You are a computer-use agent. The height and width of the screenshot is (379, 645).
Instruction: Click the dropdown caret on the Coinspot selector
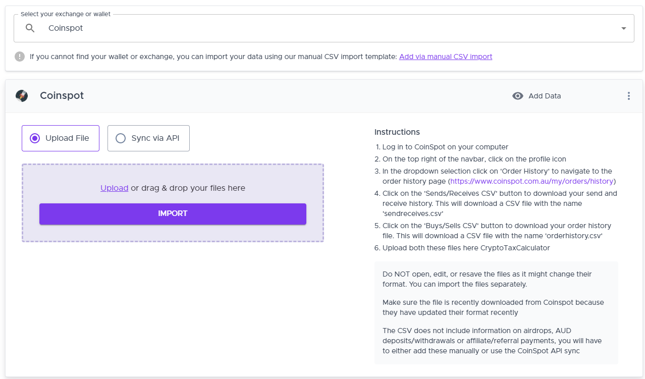[623, 28]
